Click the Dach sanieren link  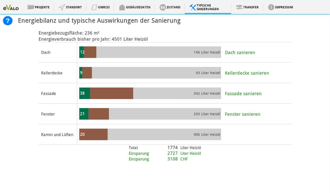click(x=240, y=52)
